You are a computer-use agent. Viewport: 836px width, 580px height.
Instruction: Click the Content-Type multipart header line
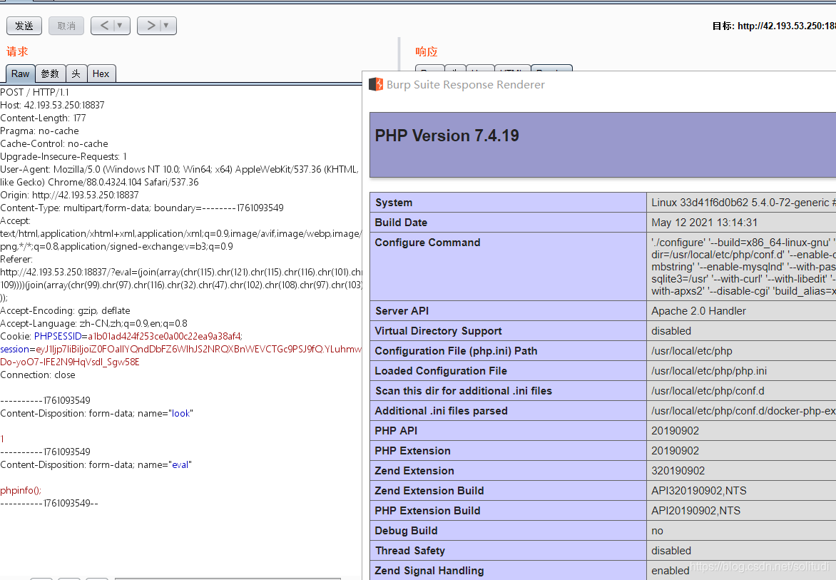142,208
